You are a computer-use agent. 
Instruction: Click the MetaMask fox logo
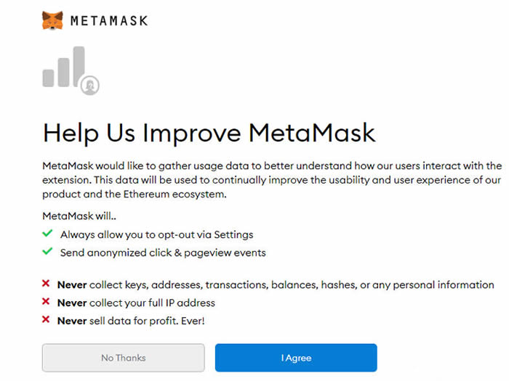click(x=52, y=20)
